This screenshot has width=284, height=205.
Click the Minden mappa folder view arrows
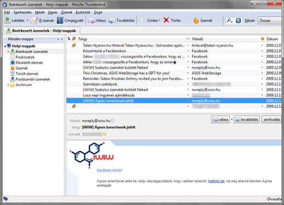(60, 39)
